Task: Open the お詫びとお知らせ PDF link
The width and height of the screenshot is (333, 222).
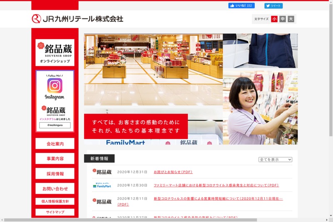Action: click(x=173, y=172)
